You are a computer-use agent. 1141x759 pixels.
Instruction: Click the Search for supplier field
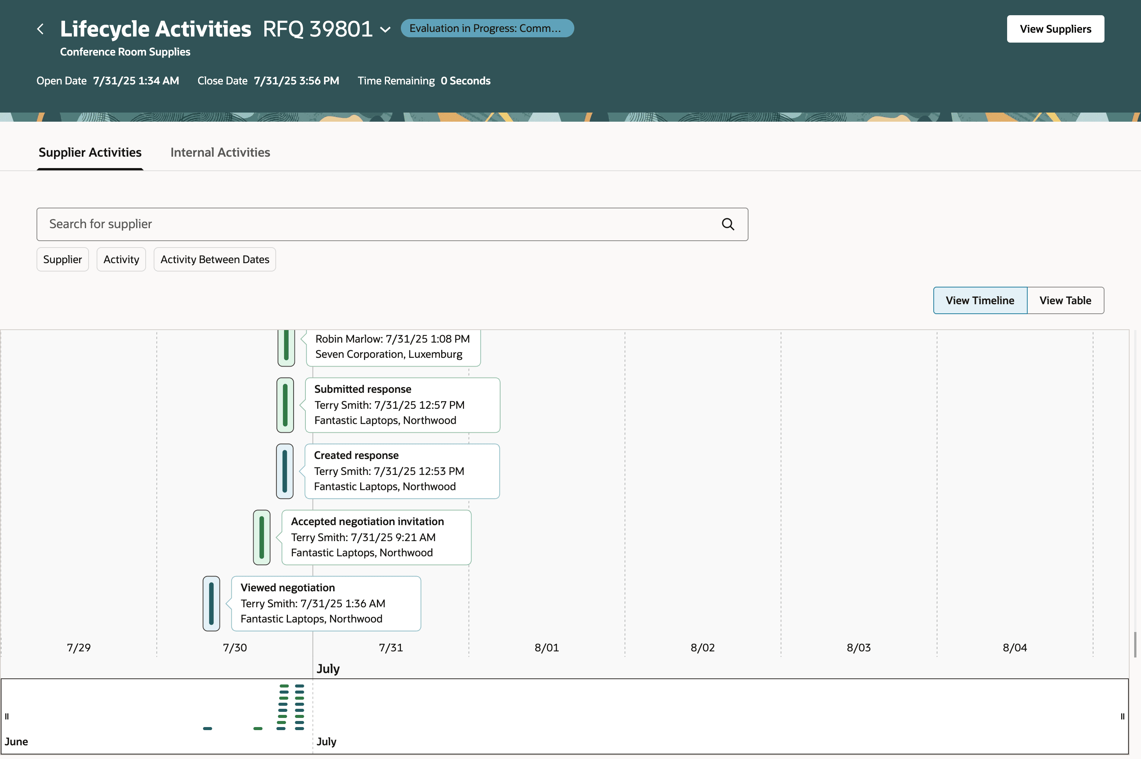pyautogui.click(x=378, y=224)
